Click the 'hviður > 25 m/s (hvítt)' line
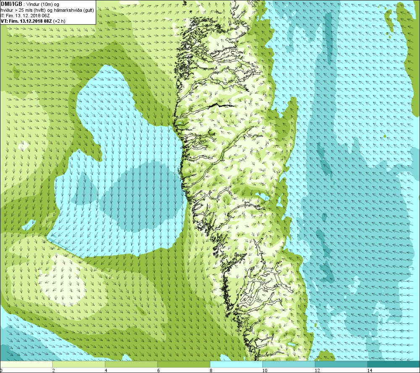 pyautogui.click(x=47, y=10)
